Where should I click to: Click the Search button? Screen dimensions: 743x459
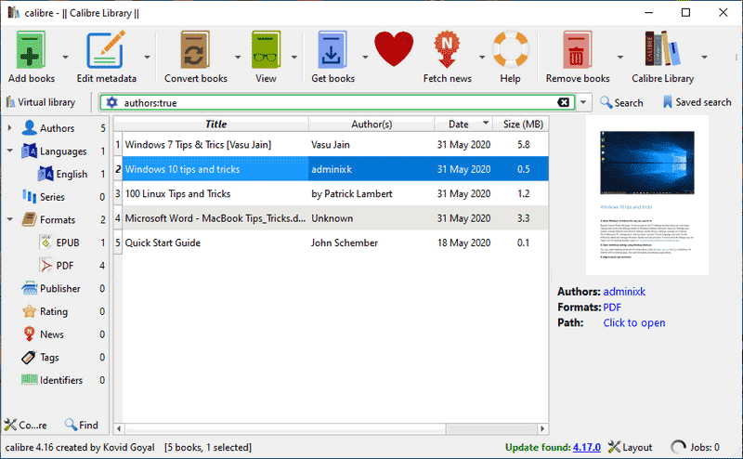click(x=621, y=102)
